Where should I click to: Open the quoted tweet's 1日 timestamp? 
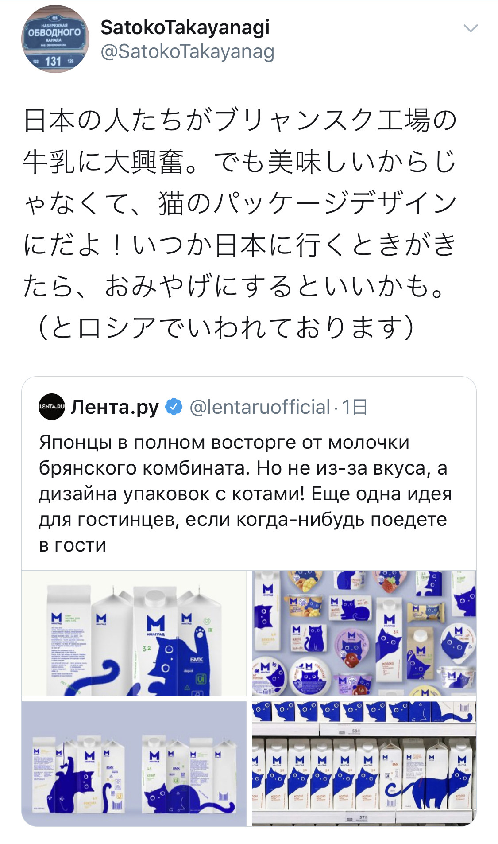(x=354, y=407)
